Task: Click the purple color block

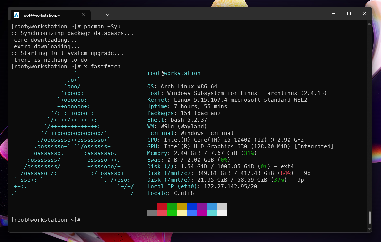Action: tap(202, 206)
